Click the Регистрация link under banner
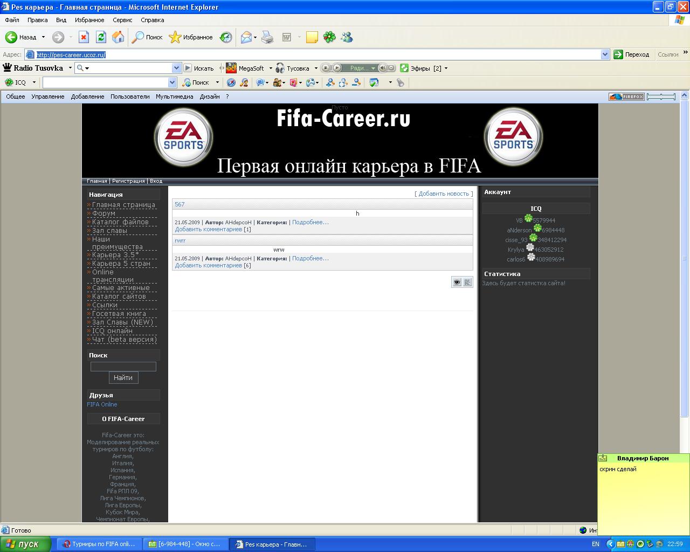Image resolution: width=690 pixels, height=552 pixels. tap(128, 181)
